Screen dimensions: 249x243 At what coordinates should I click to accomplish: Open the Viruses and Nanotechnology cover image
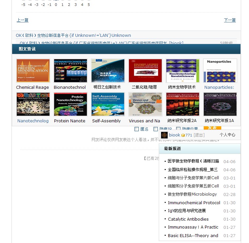point(145,104)
